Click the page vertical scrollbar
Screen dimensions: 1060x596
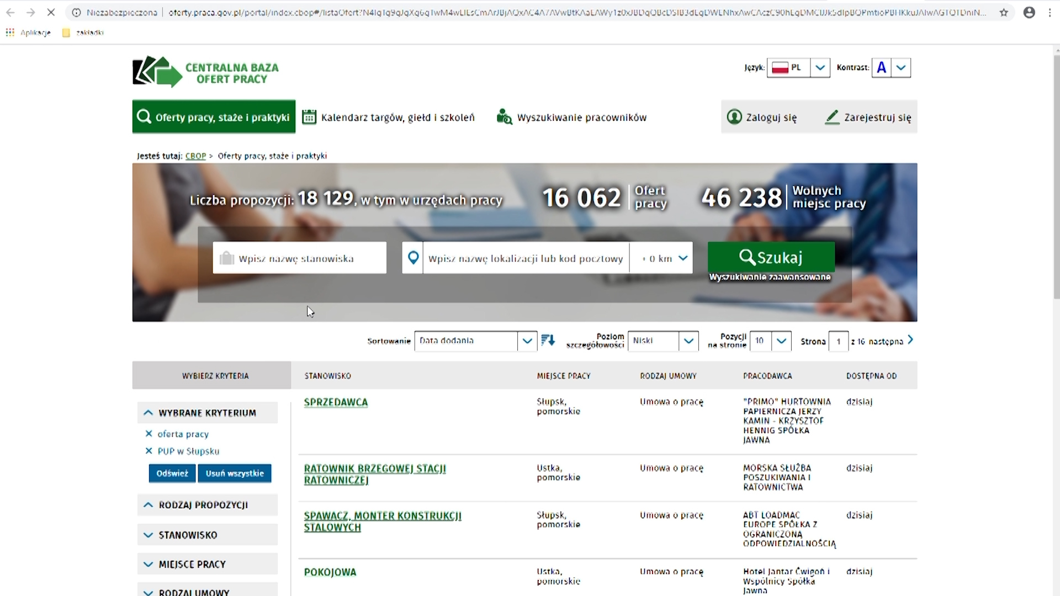pyautogui.click(x=1056, y=177)
